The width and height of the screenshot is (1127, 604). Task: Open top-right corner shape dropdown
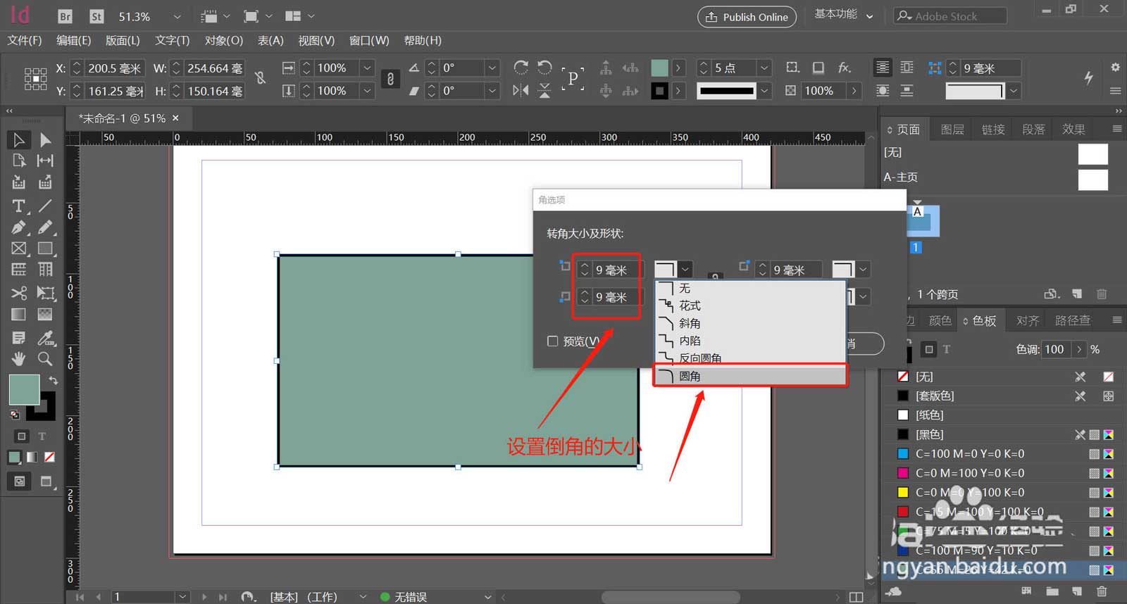click(863, 270)
